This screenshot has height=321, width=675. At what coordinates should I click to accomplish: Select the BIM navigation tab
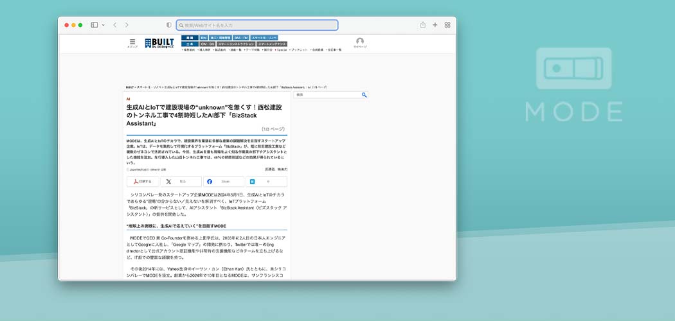(203, 38)
